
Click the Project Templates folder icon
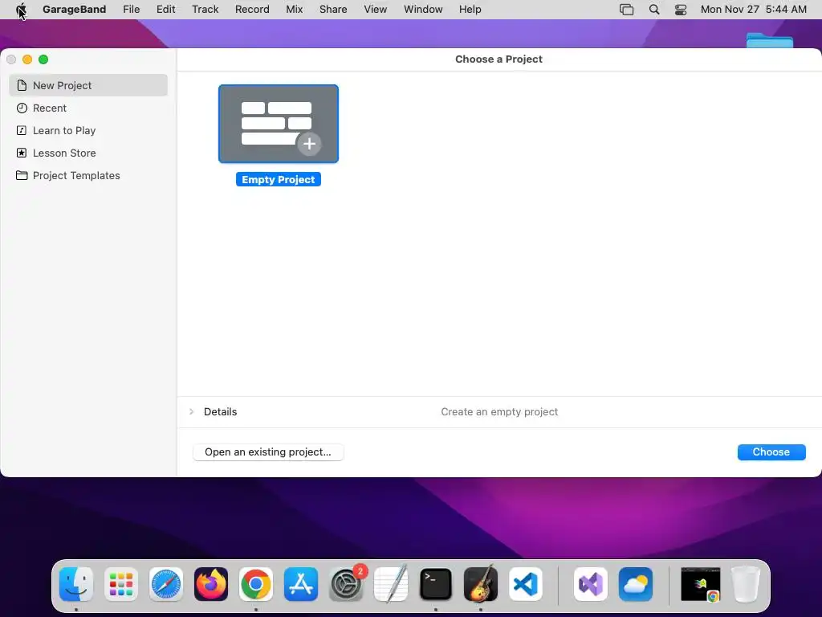[22, 175]
